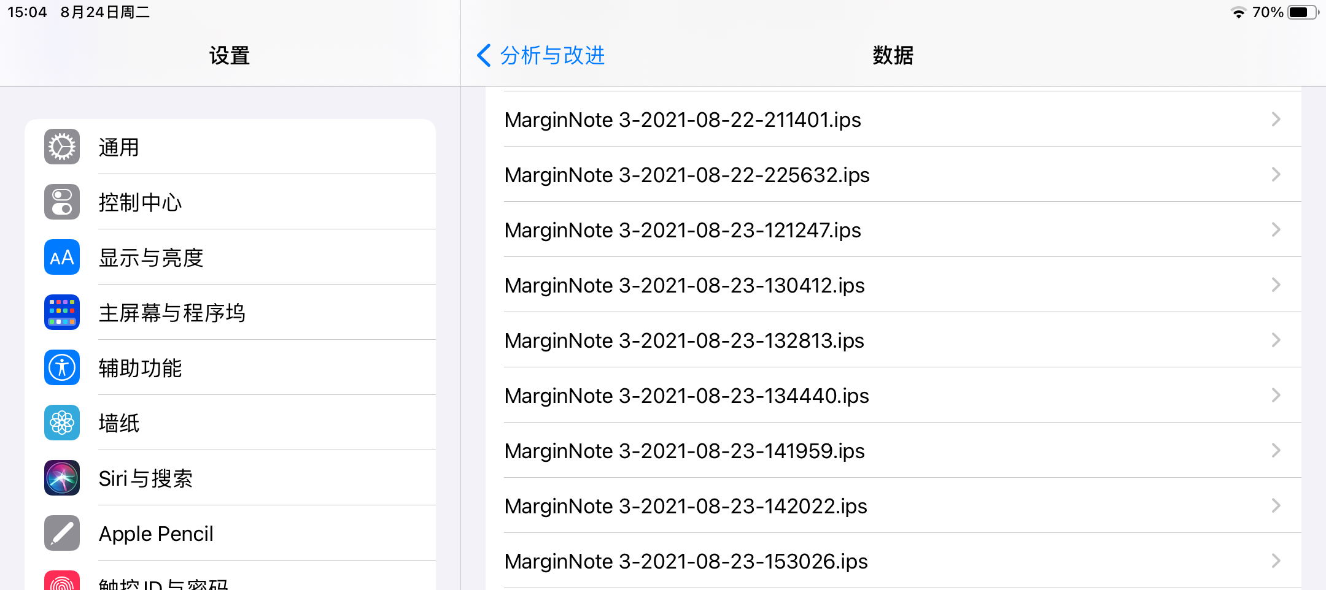Open MarginNote 3-2021-08-23-132813.ips log

[x=893, y=340]
